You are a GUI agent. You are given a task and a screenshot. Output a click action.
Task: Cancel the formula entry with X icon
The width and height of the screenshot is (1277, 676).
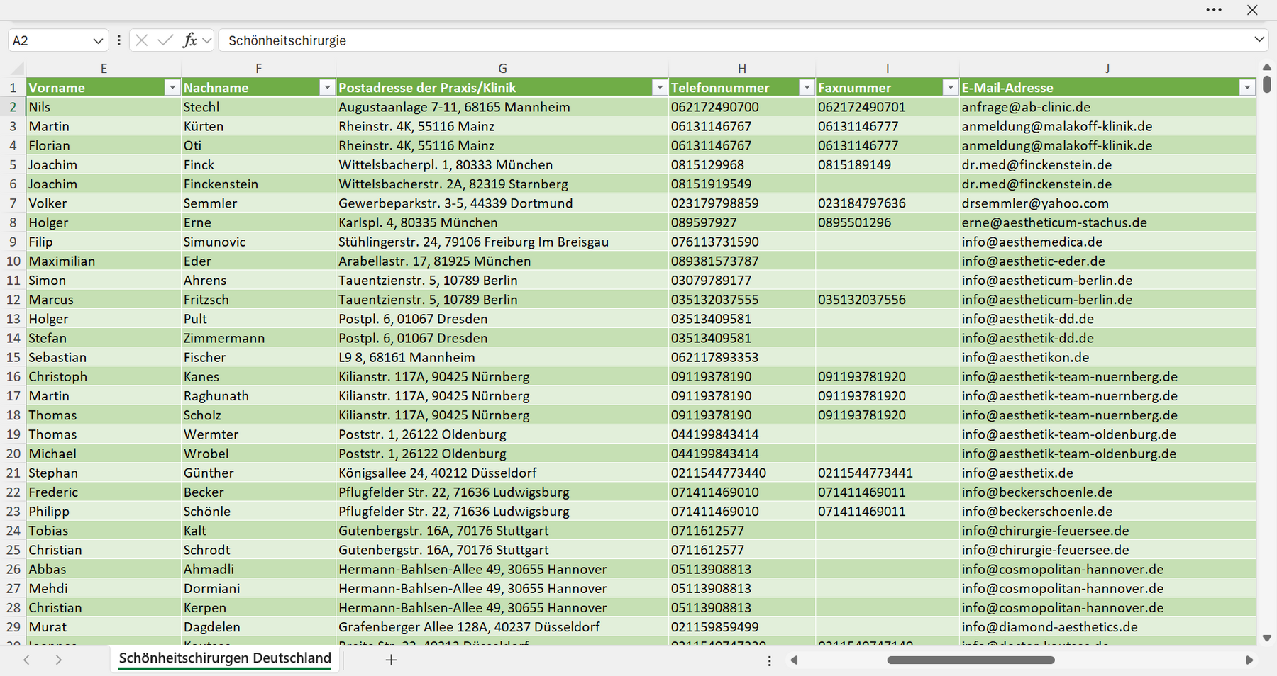click(141, 40)
